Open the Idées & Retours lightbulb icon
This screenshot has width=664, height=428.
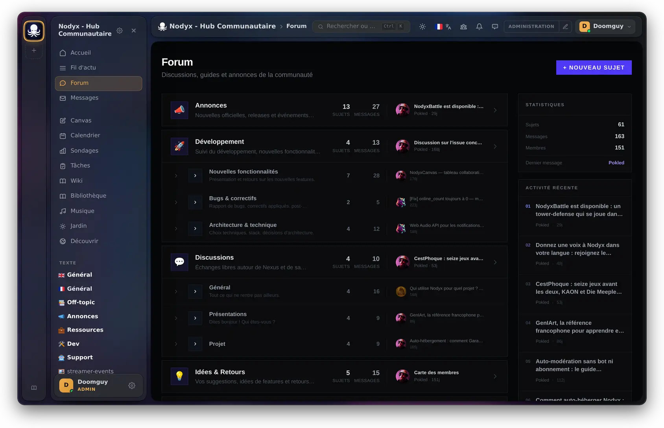click(179, 376)
